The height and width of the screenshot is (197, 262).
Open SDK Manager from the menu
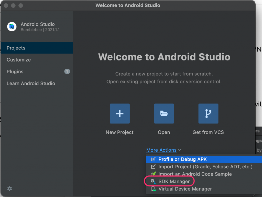pos(204,181)
